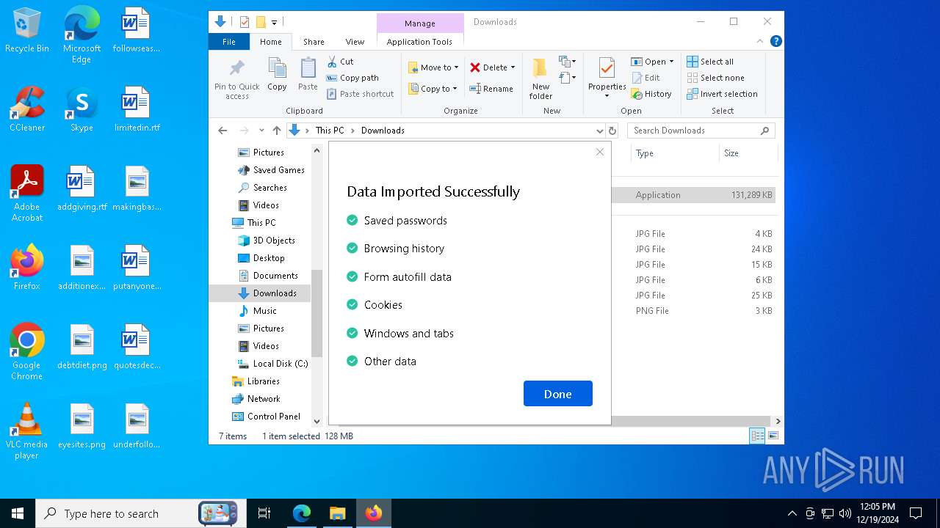940x528 pixels.
Task: Open CCleaner desktop shortcut
Action: pos(27,109)
